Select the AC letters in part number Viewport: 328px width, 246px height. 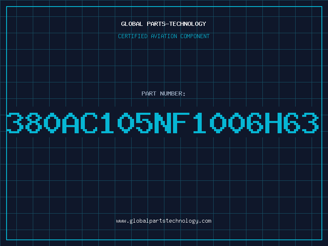80,123
